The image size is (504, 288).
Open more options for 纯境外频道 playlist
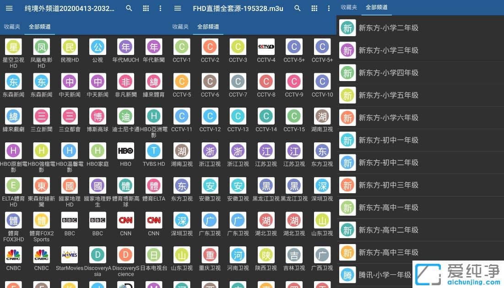(x=160, y=8)
